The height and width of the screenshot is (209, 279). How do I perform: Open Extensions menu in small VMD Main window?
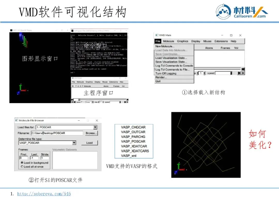113,82
